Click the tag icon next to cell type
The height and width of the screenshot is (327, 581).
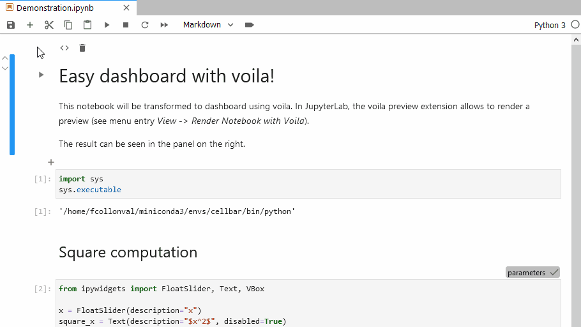pos(250,25)
